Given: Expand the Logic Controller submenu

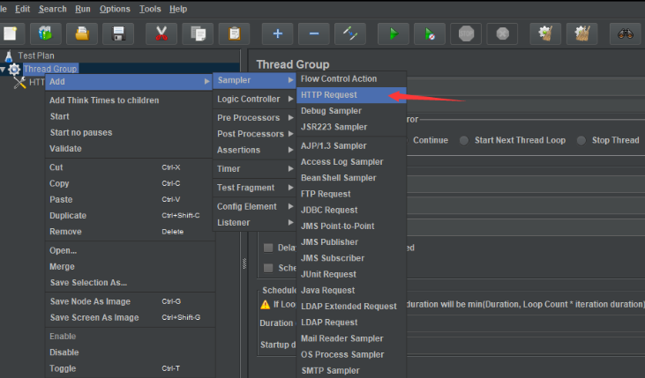Looking at the screenshot, I should tap(255, 99).
